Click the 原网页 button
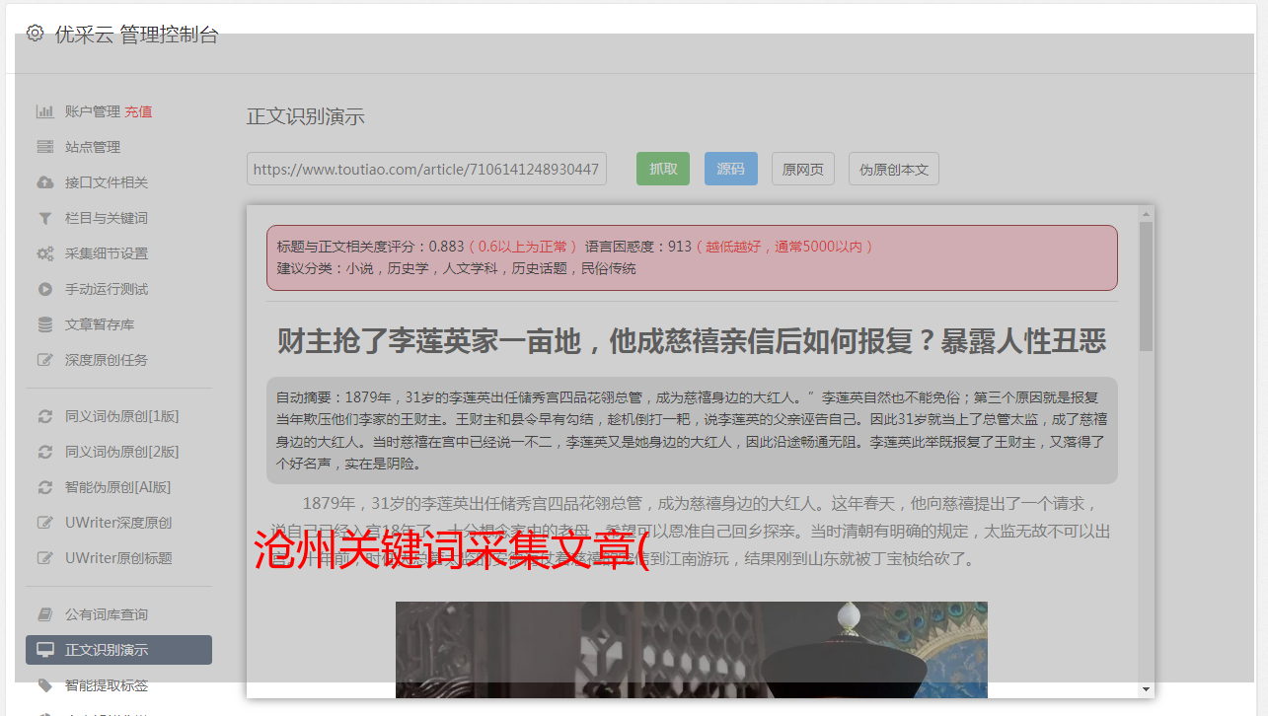This screenshot has height=716, width=1268. [x=803, y=169]
